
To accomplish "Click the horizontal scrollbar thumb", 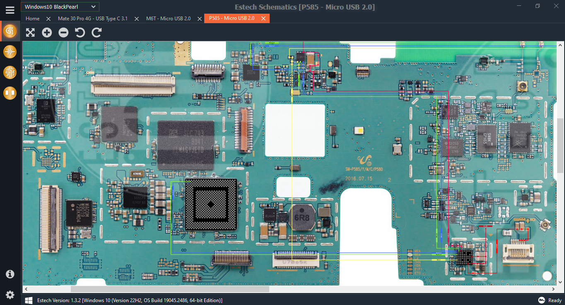I will tap(170, 289).
